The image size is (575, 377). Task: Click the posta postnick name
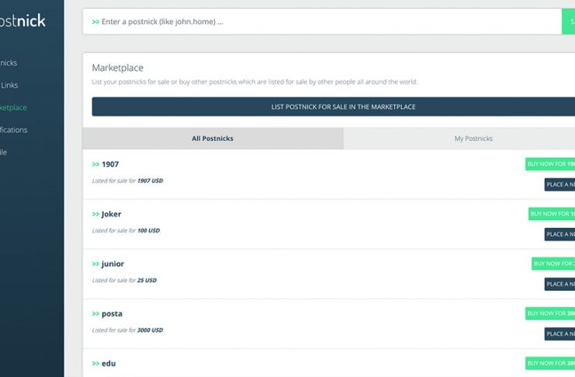112,314
